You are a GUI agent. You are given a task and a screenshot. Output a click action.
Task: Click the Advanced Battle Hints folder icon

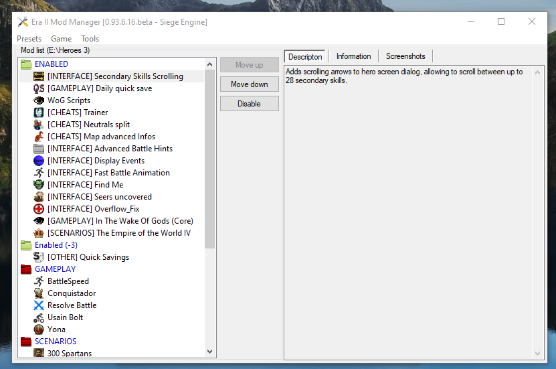39,149
